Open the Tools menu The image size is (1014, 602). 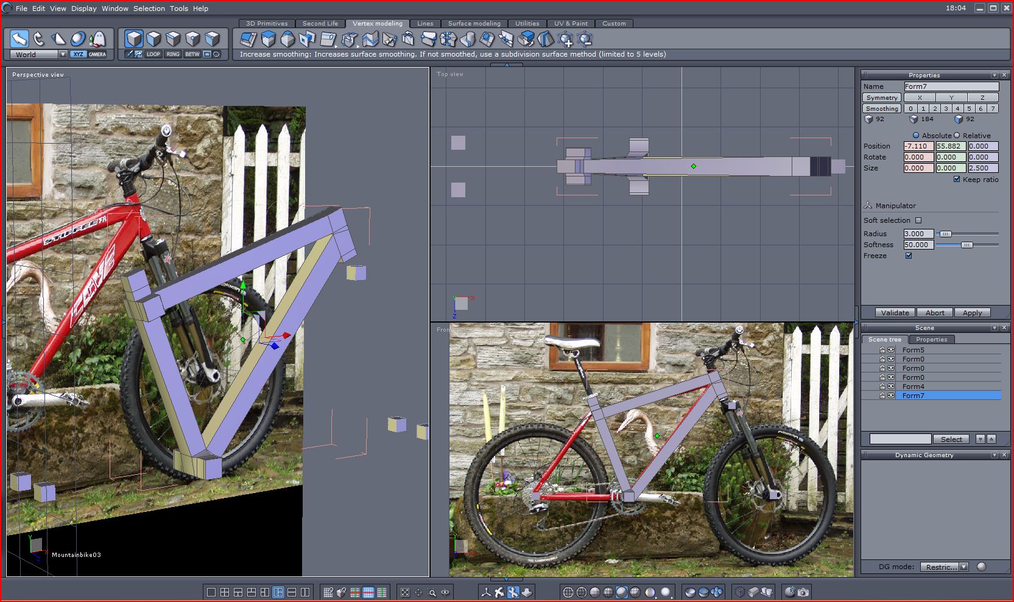[x=179, y=9]
